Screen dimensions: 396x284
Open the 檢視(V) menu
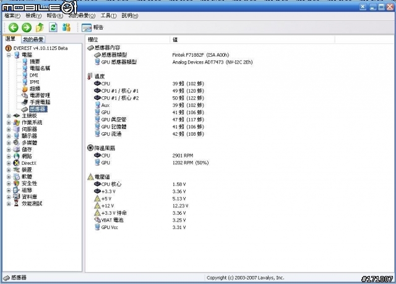(33, 15)
